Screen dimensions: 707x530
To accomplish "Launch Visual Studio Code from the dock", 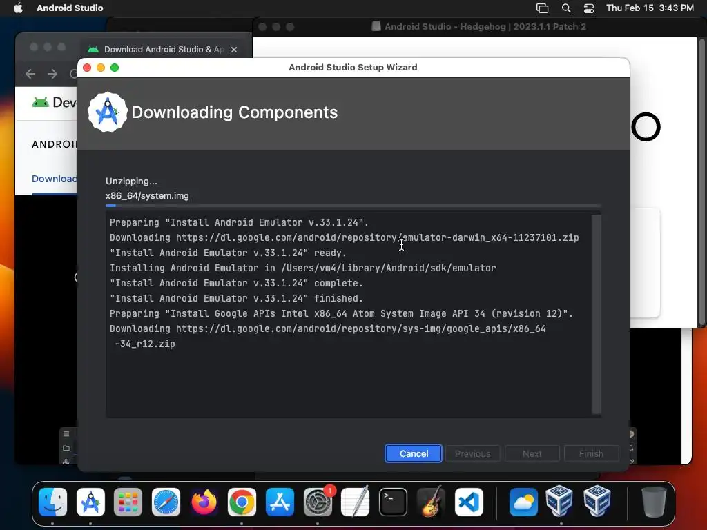I will click(x=469, y=502).
